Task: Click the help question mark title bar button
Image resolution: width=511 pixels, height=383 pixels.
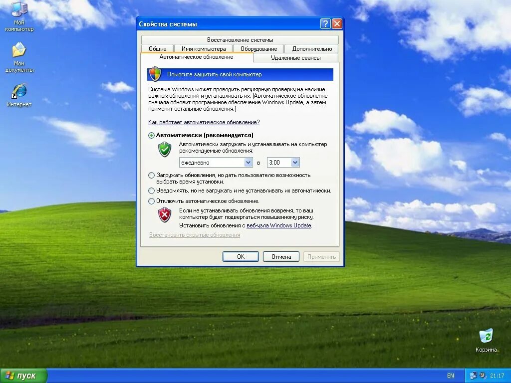Action: [325, 24]
